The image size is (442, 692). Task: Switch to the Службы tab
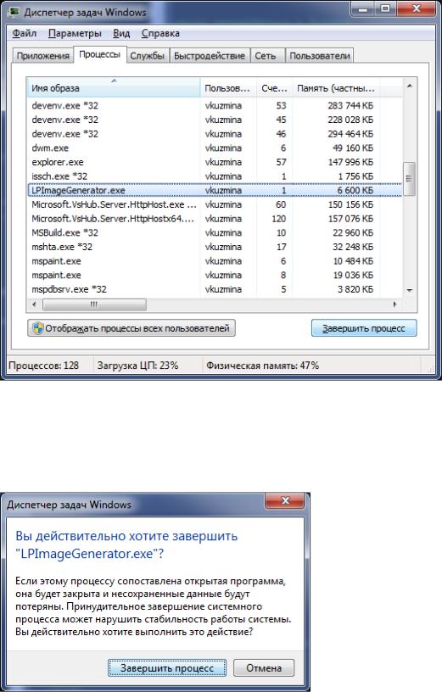click(x=147, y=56)
